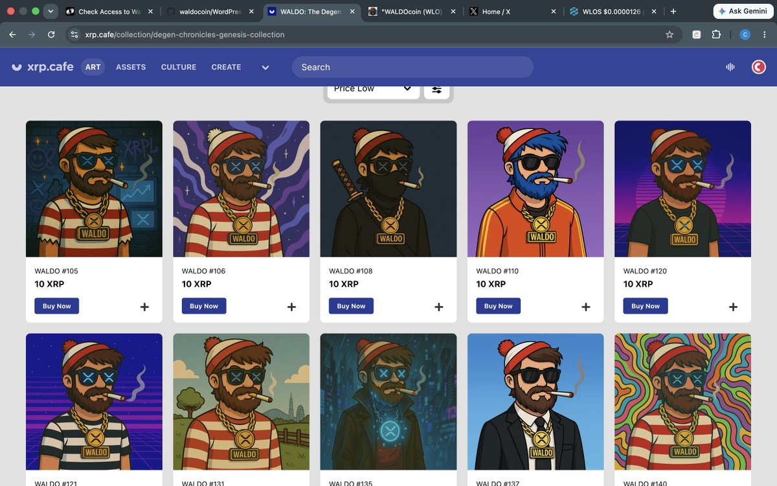The width and height of the screenshot is (777, 486).
Task: Click the xrp.cafe logo
Action: coord(43,67)
